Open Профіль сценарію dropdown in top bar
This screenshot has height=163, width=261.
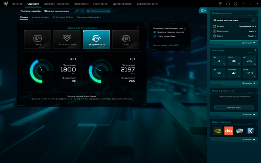pyautogui.click(x=61, y=11)
